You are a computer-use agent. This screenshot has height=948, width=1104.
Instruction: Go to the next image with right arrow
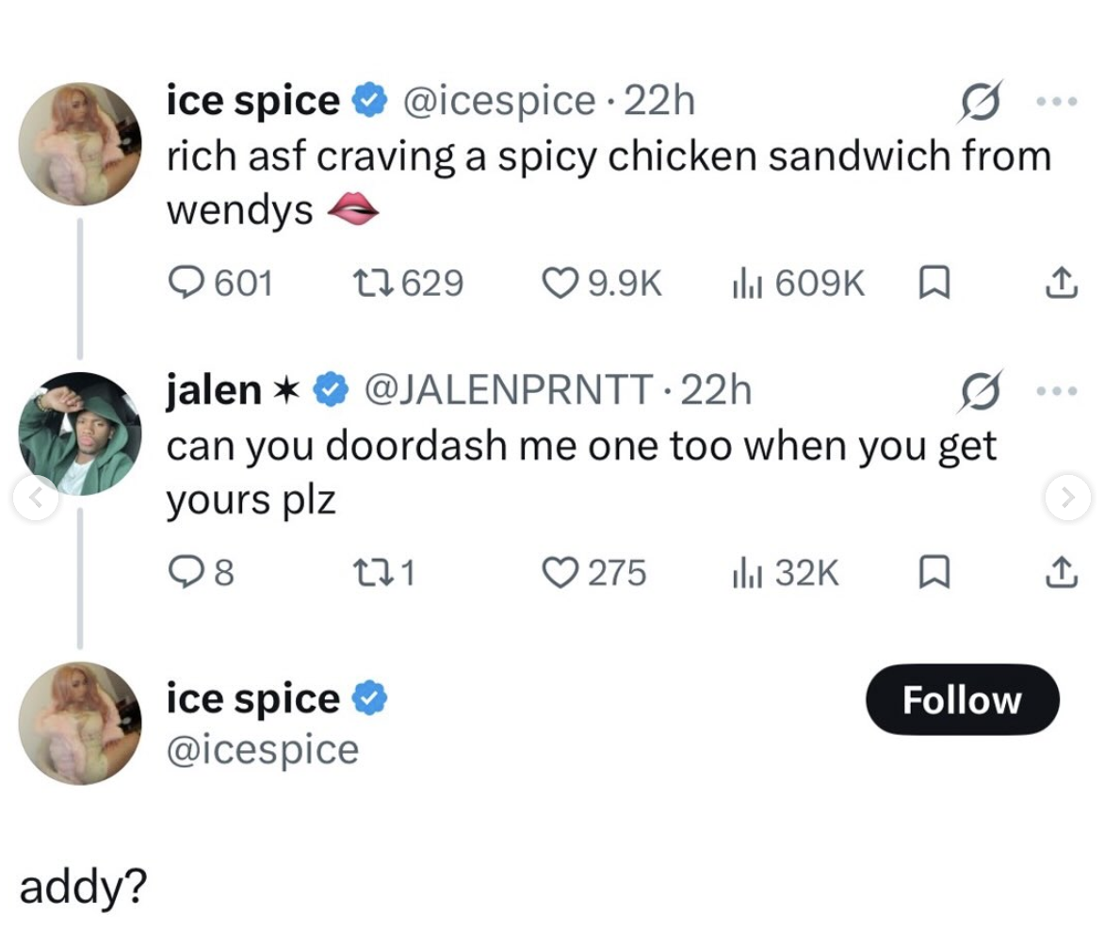[1068, 497]
